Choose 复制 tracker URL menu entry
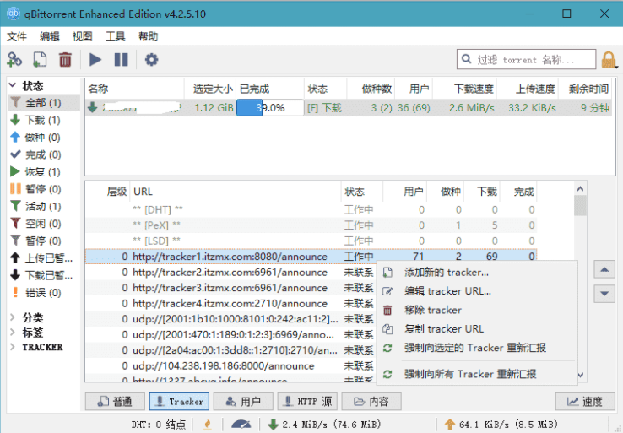623x433 pixels. point(477,329)
